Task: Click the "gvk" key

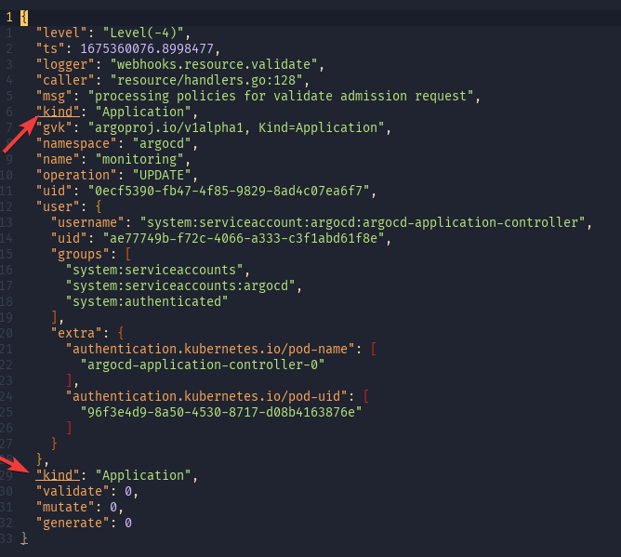Action: click(x=54, y=127)
